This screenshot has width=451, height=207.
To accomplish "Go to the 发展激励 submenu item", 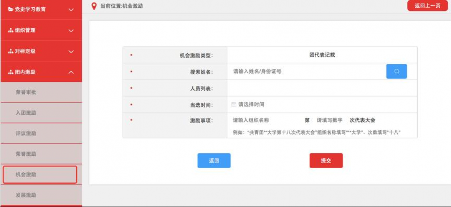I will (26, 195).
